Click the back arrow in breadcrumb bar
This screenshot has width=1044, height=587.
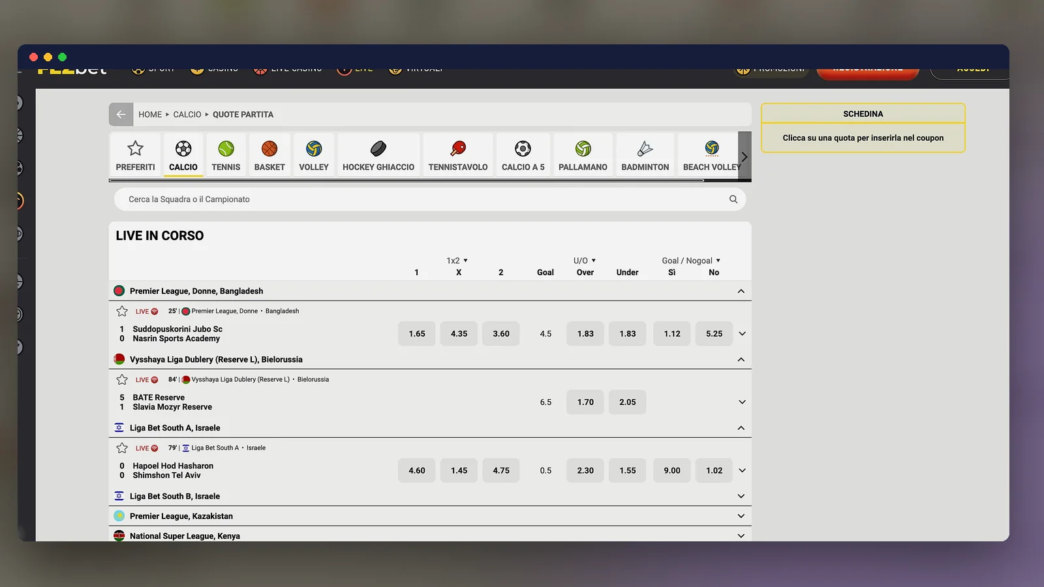pos(121,114)
